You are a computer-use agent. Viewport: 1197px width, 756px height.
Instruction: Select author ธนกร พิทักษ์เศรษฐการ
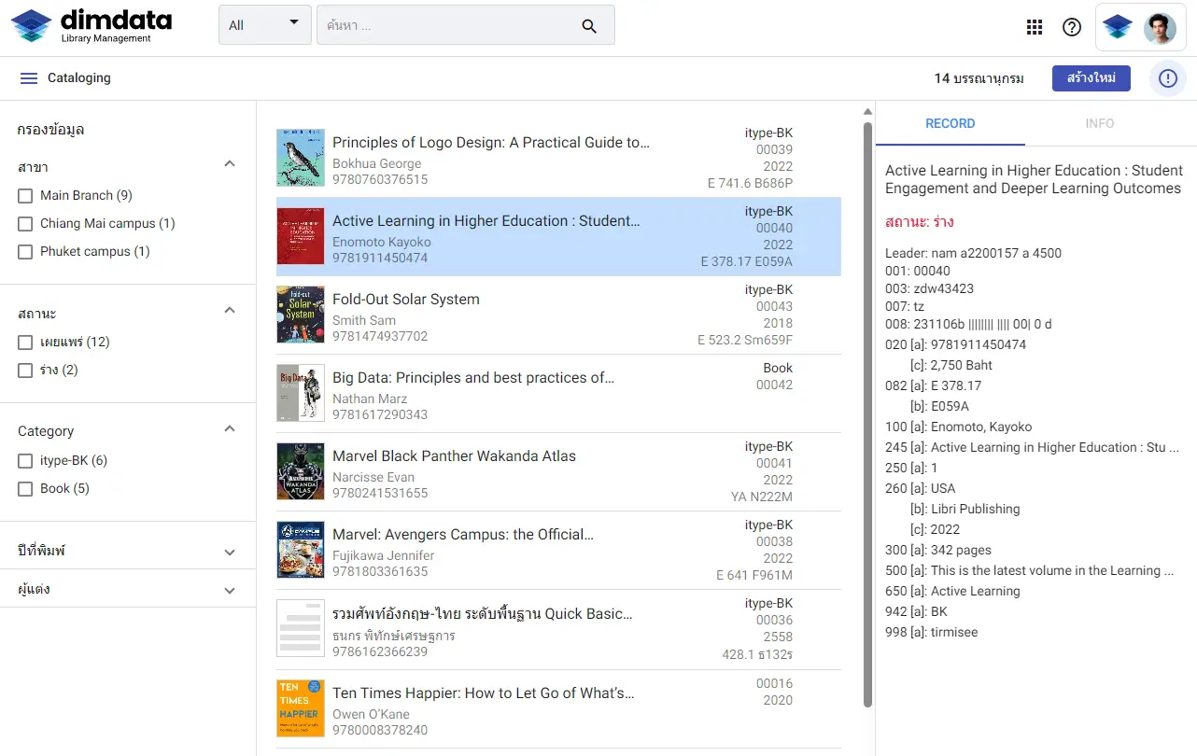coord(393,636)
